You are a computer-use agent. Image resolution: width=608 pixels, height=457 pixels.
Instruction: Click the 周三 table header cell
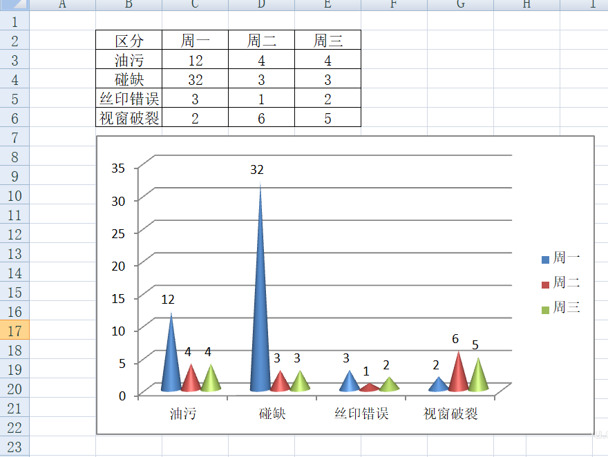point(327,40)
